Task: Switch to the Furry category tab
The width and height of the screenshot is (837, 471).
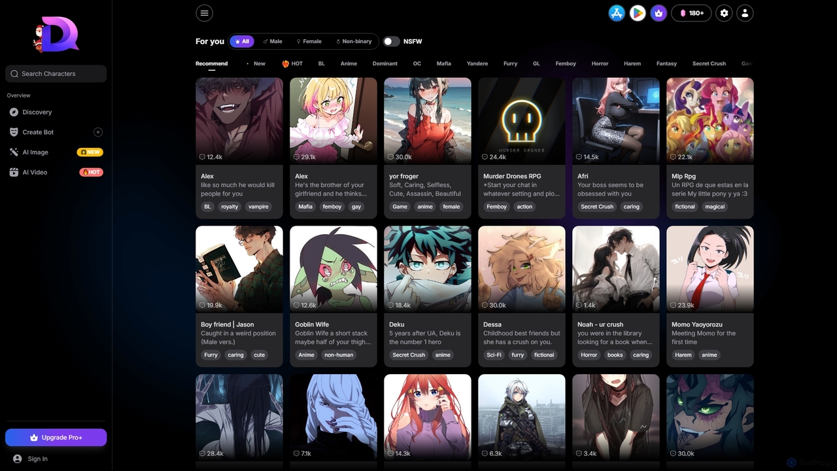Action: pyautogui.click(x=511, y=63)
